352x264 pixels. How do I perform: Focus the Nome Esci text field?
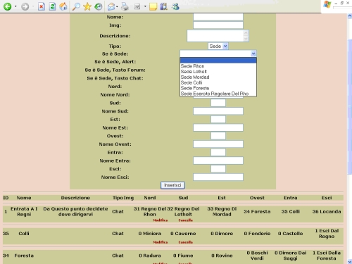click(218, 177)
